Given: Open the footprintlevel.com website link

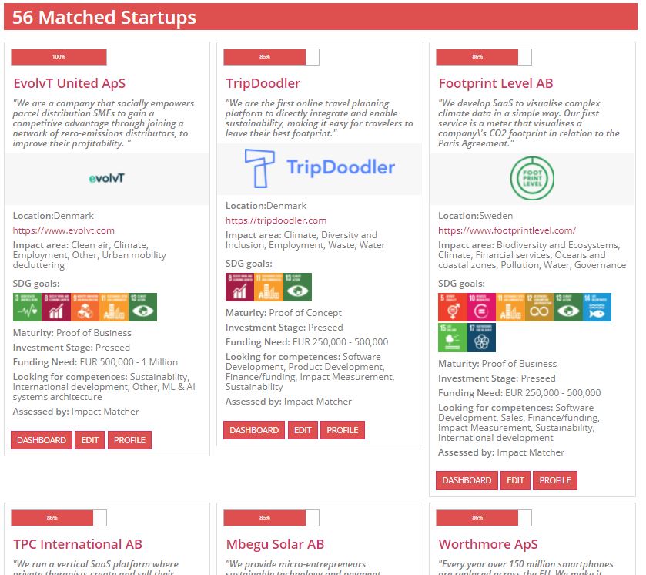Looking at the screenshot, I should pyautogui.click(x=507, y=230).
